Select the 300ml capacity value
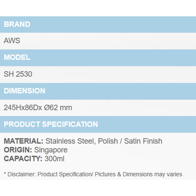Screen dimensions: 196x196 [54, 159]
